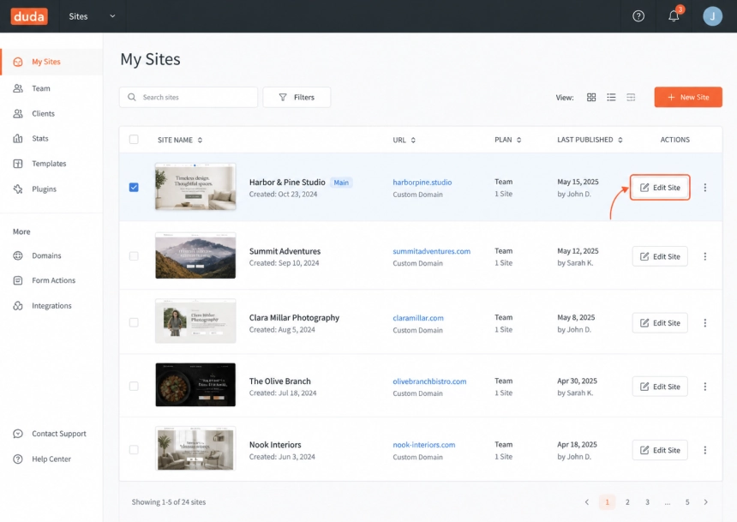Open claramillar.com link
Image resolution: width=737 pixels, height=522 pixels.
tap(418, 318)
